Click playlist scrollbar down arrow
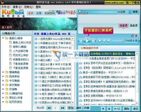The image size is (141, 112). 137,103
